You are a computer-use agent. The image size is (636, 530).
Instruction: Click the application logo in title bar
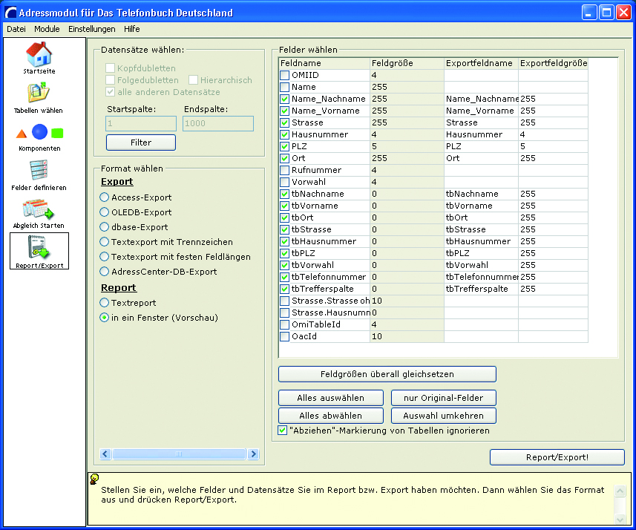click(10, 12)
